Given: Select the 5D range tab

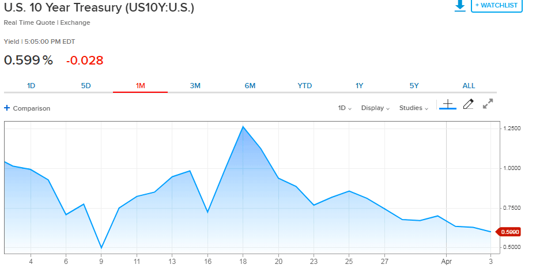Looking at the screenshot, I should pyautogui.click(x=86, y=86).
